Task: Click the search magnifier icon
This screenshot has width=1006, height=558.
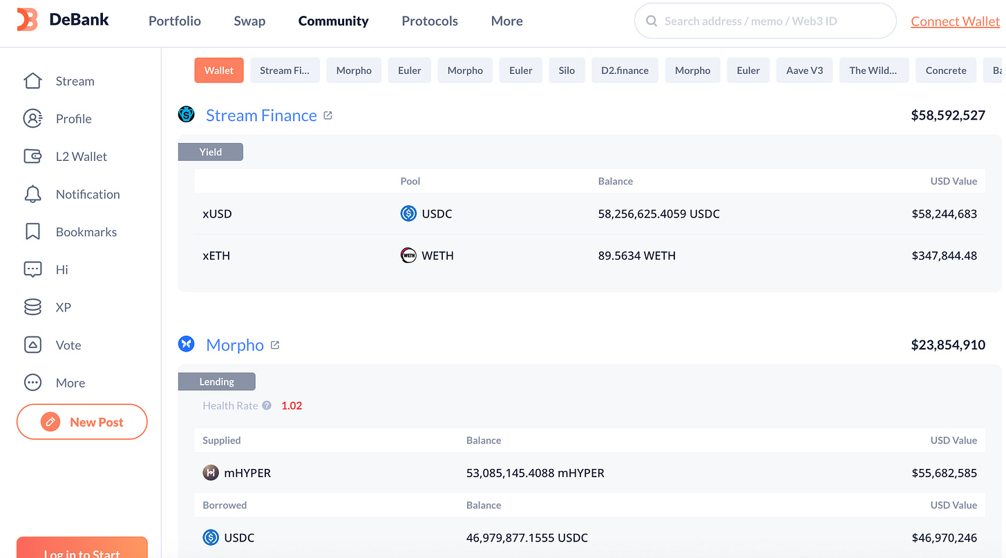Action: (651, 21)
